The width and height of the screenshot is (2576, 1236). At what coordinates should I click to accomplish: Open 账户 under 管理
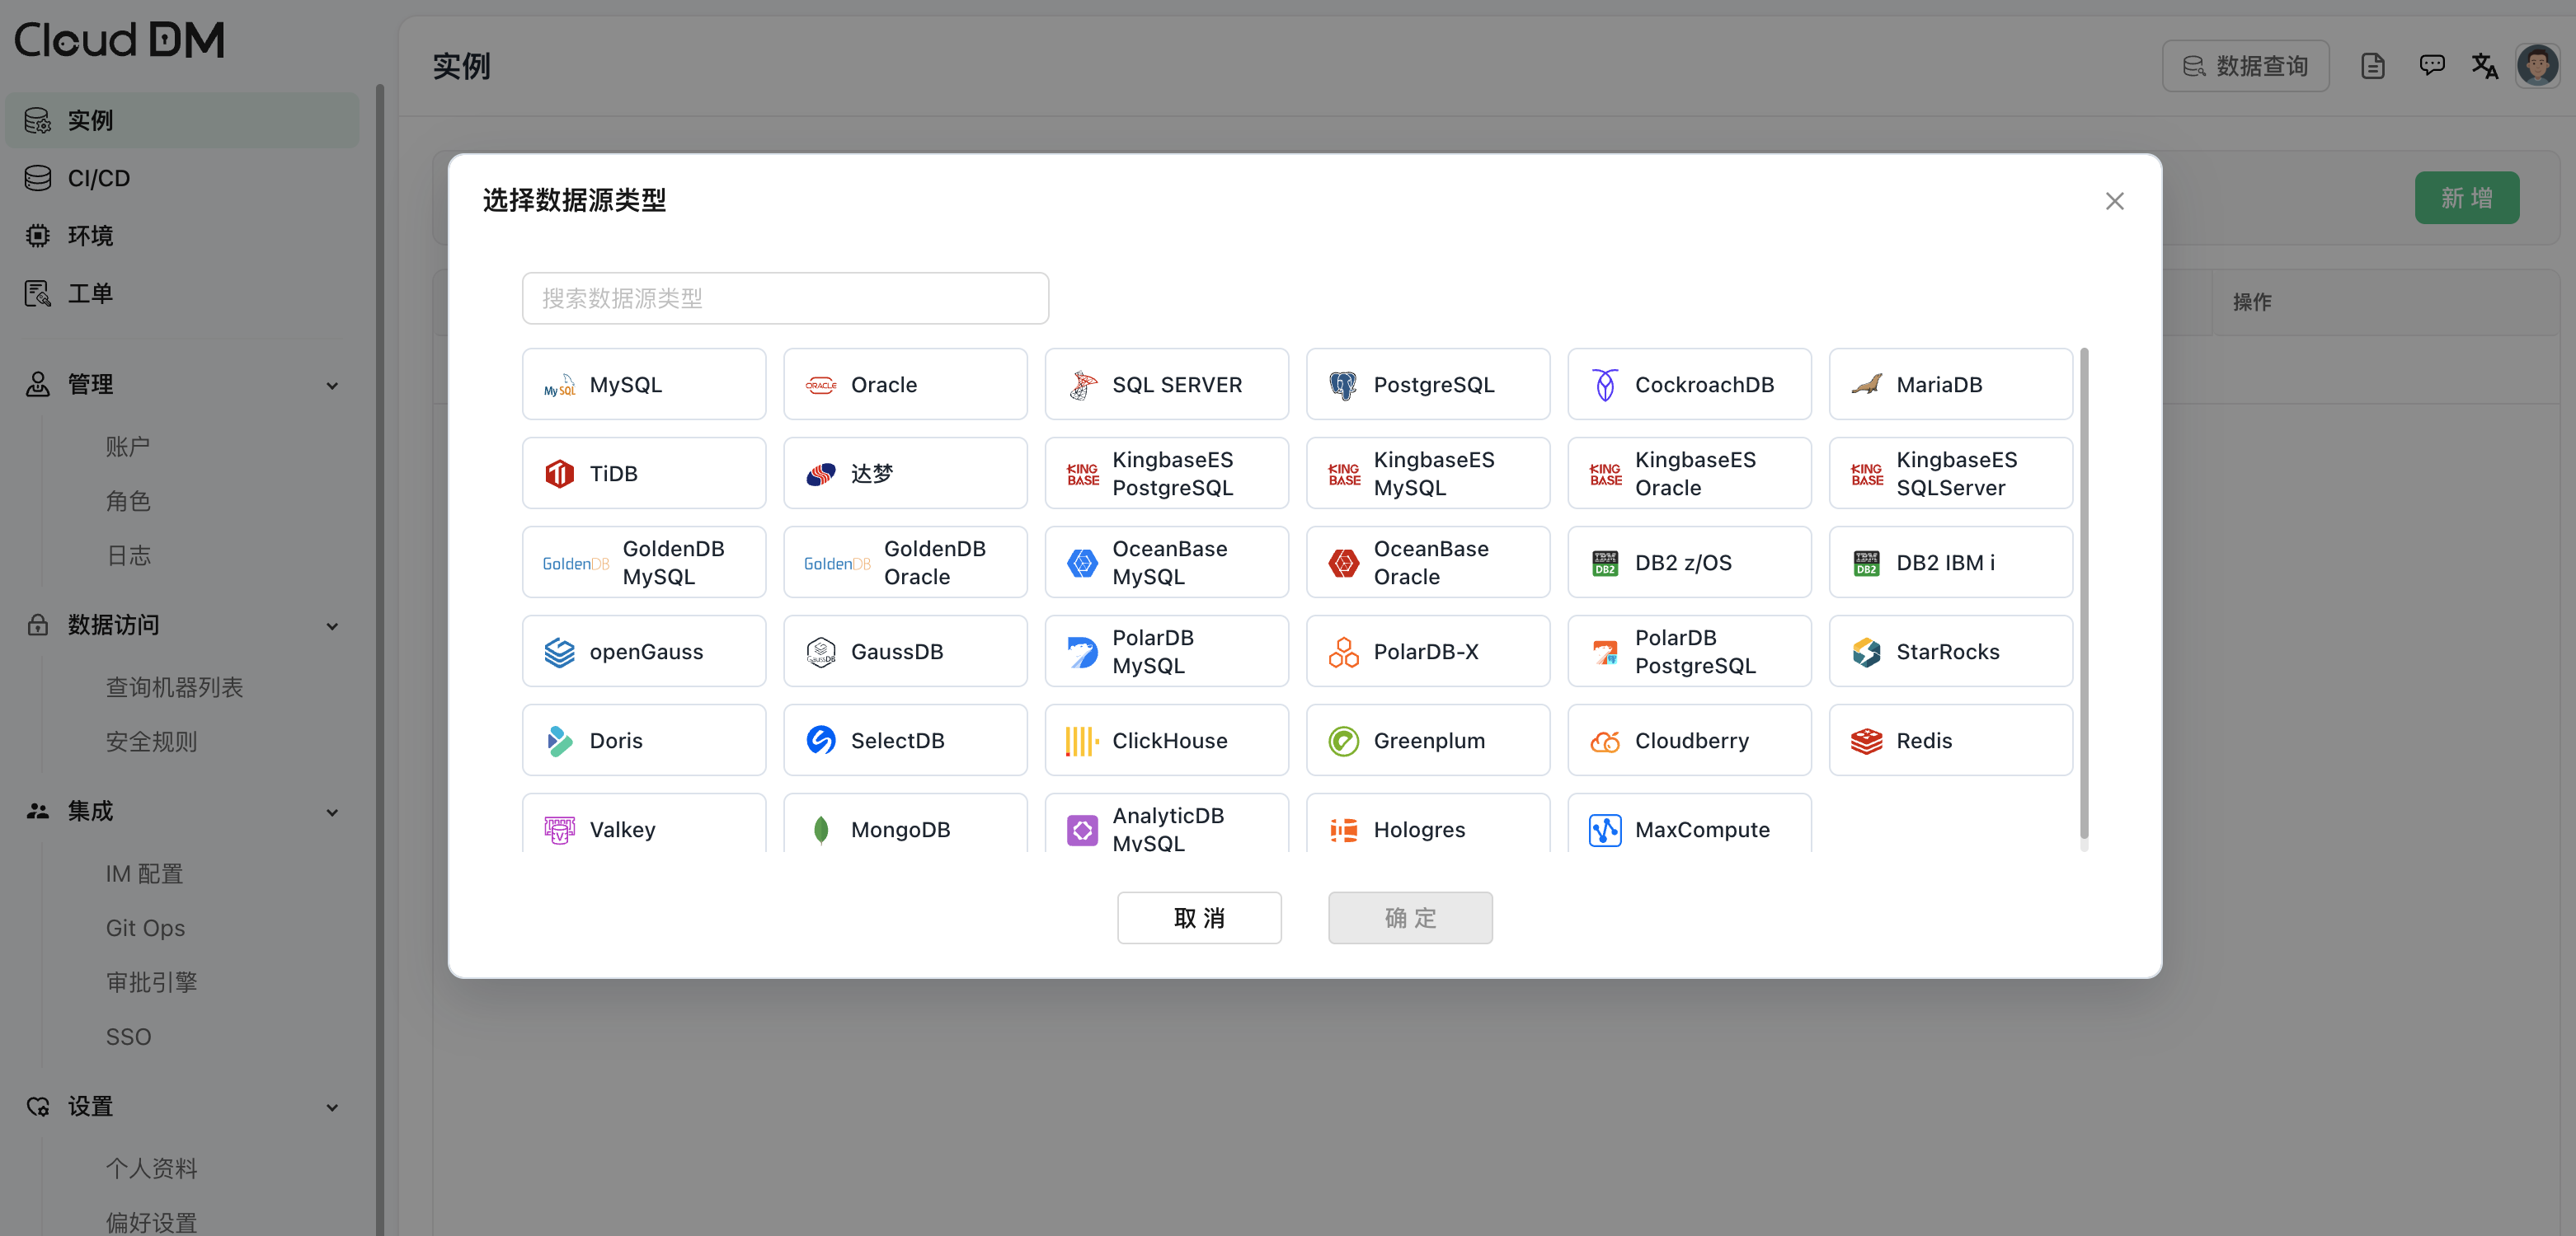(128, 447)
